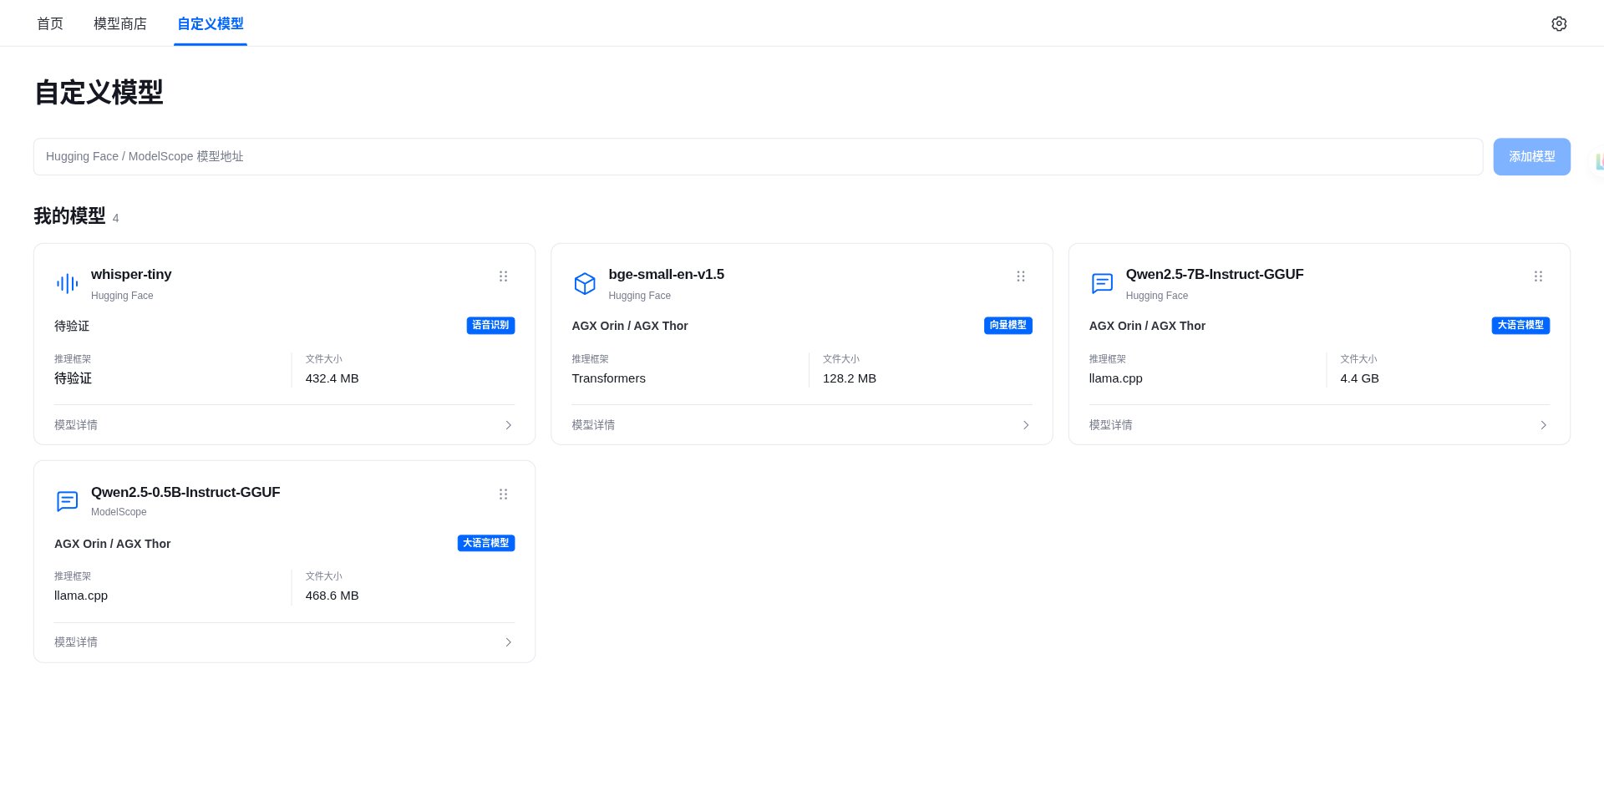Click the 向量模型 tag on bge-small-en-v1.5

(1008, 326)
